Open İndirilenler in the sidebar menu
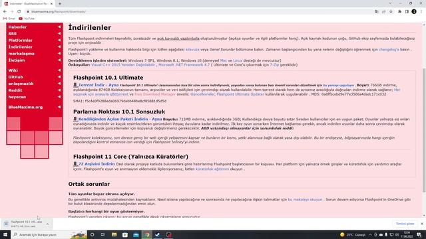This screenshot has width=426, height=239. click(21, 47)
